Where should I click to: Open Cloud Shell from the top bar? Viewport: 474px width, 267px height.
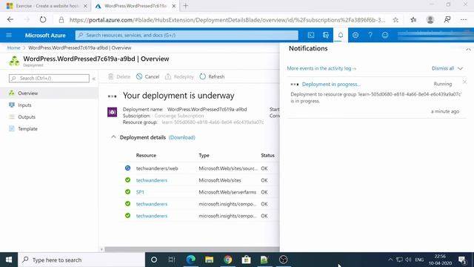tap(311, 35)
